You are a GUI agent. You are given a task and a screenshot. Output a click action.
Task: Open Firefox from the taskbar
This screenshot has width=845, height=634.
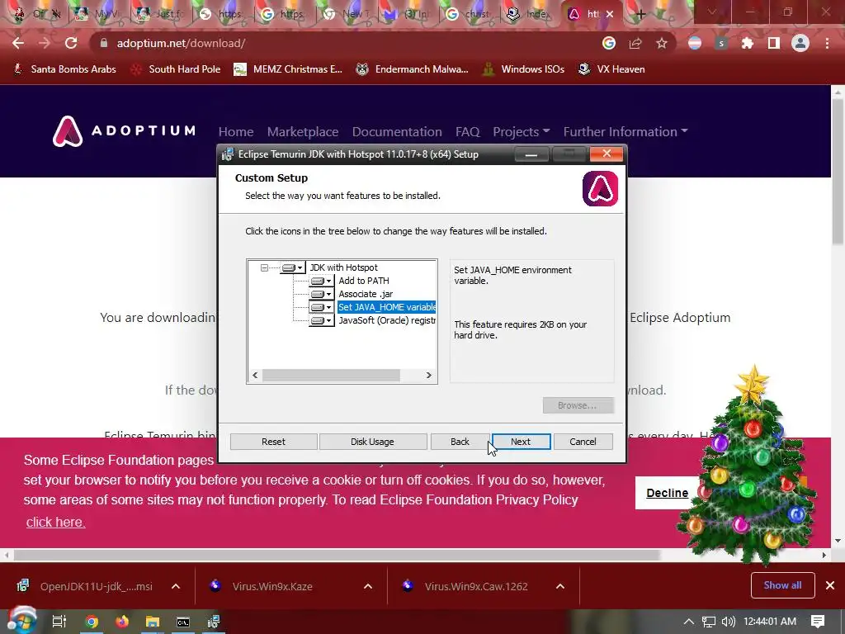(122, 622)
